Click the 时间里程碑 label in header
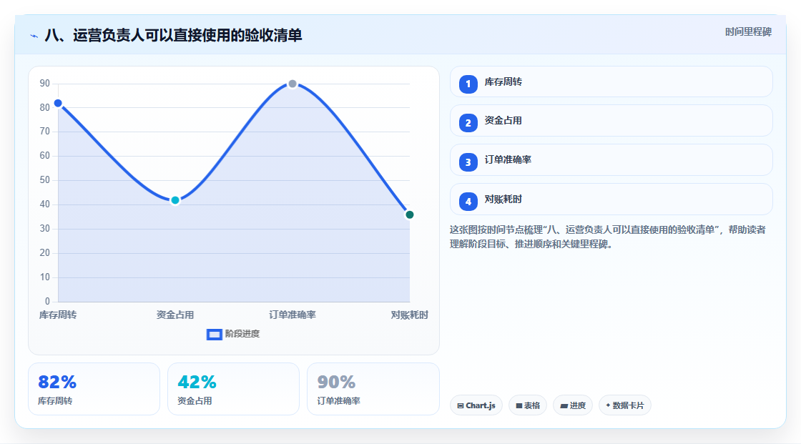Viewport: 801px width, 444px height. point(748,32)
